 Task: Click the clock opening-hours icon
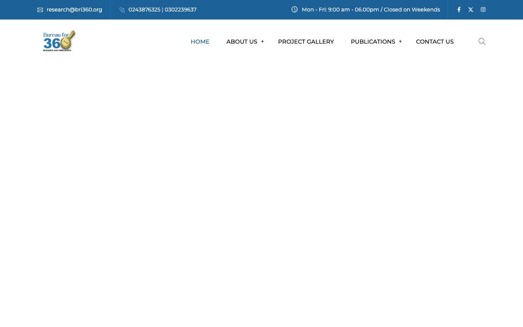tap(294, 10)
